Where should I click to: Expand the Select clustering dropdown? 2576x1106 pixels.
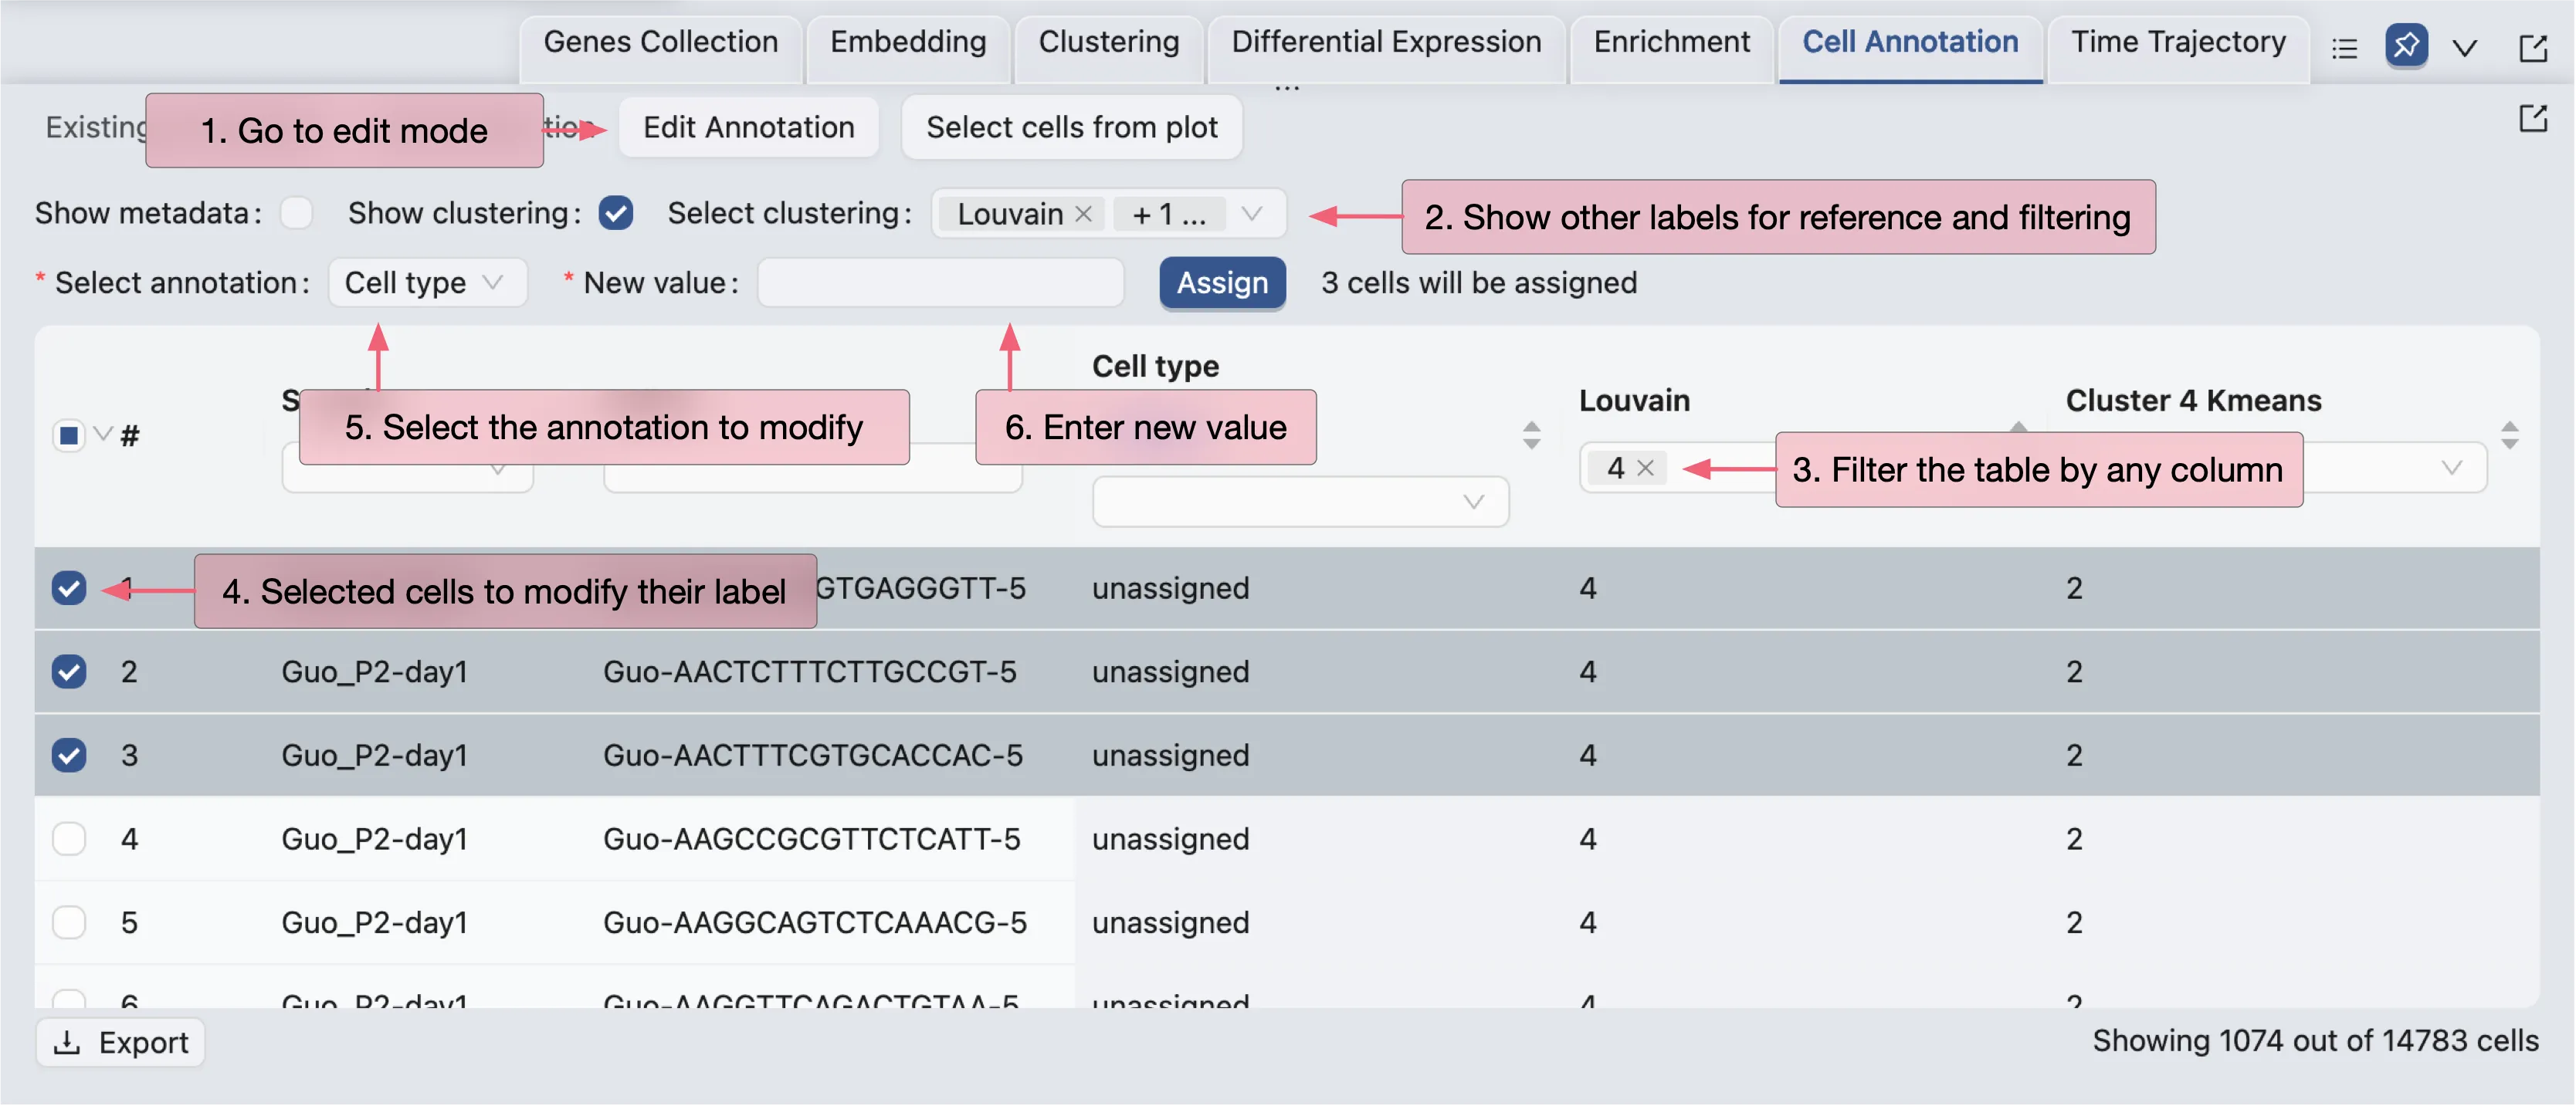click(x=1251, y=214)
